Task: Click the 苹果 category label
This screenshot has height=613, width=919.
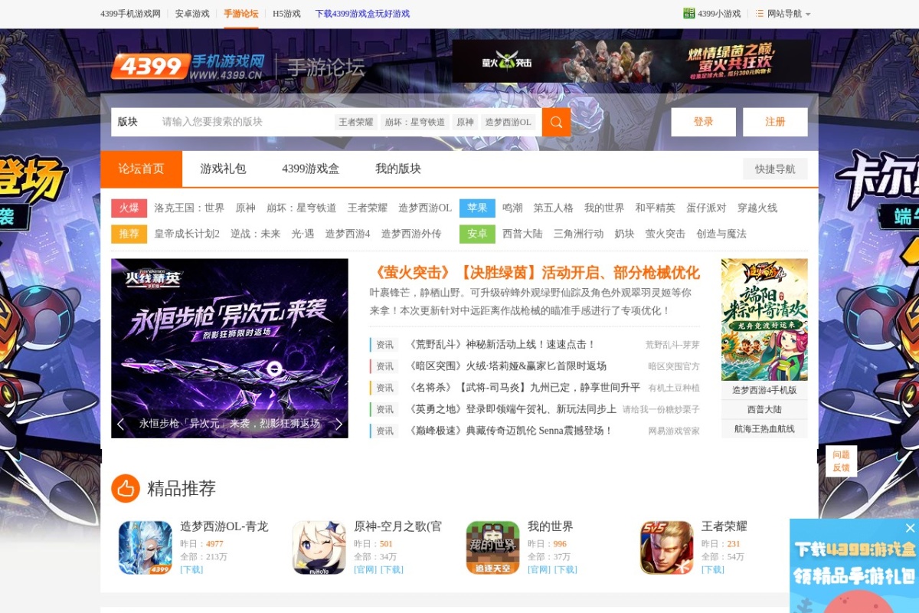Action: point(477,208)
